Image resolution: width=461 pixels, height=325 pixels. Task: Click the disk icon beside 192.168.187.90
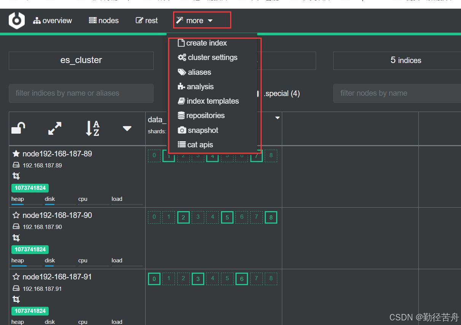click(16, 227)
